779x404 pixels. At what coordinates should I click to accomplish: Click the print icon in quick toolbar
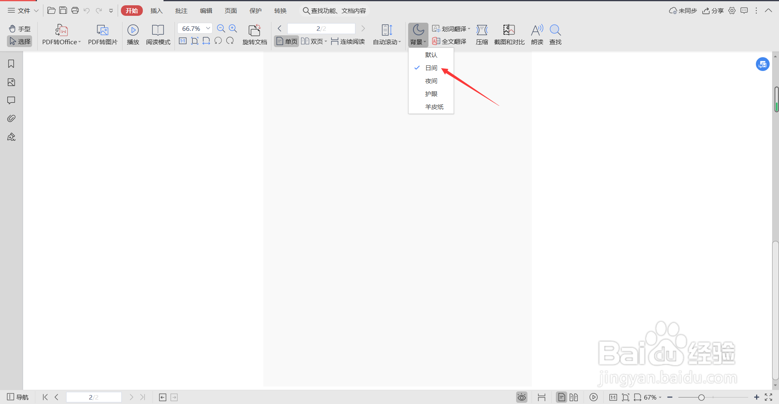(75, 11)
